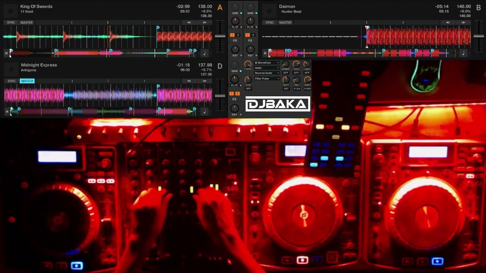Click the RST button in FX unit

286,89
